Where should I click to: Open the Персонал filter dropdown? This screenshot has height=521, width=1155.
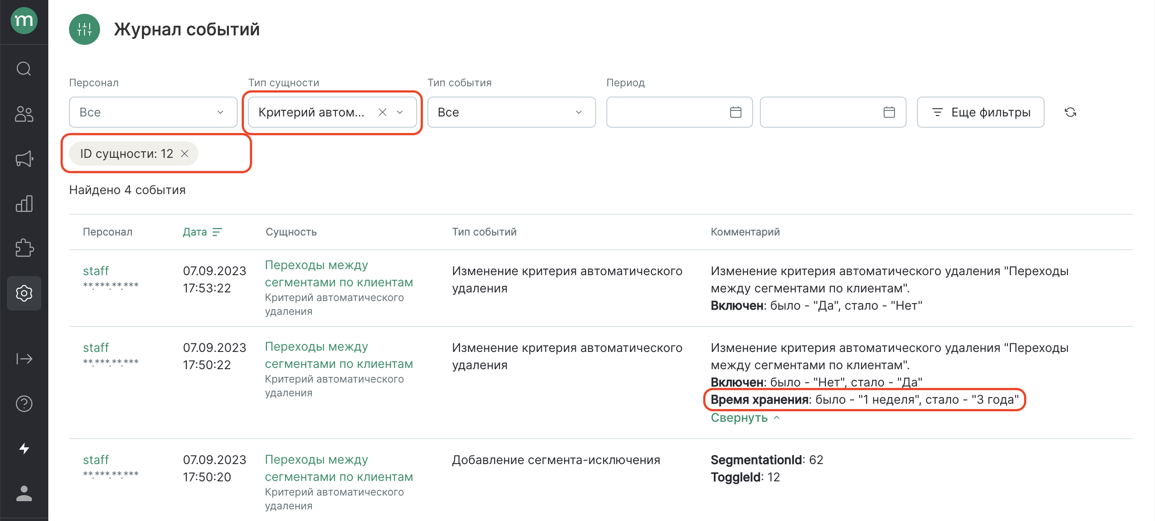pos(153,112)
